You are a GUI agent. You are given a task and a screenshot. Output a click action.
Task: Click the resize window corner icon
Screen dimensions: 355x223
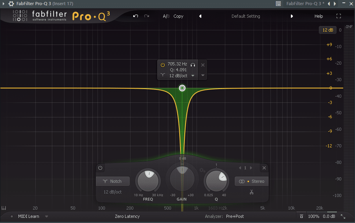click(343, 216)
